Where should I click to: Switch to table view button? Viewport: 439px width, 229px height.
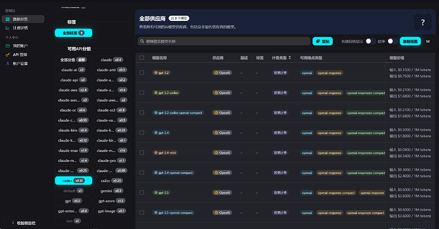click(410, 41)
